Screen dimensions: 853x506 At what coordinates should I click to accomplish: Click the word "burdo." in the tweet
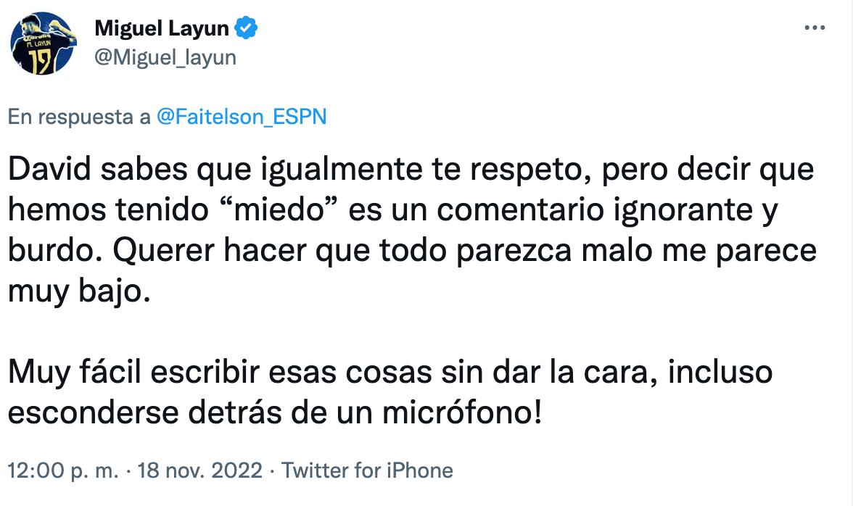pyautogui.click(x=54, y=252)
